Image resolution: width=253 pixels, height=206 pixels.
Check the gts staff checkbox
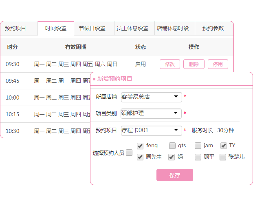click(x=172, y=146)
